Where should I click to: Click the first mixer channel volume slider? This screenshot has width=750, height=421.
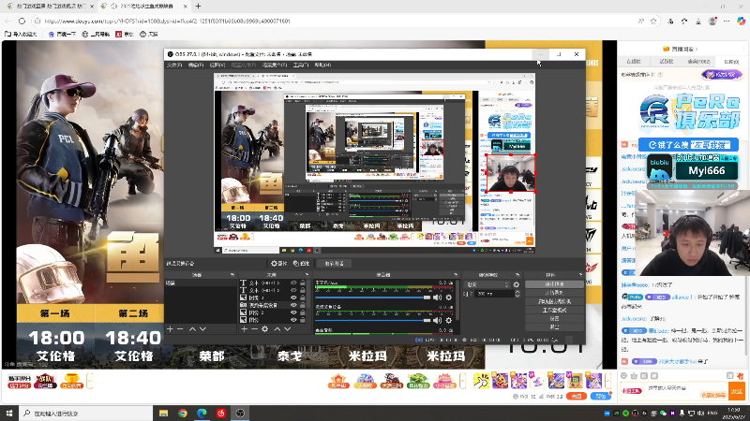(372, 298)
